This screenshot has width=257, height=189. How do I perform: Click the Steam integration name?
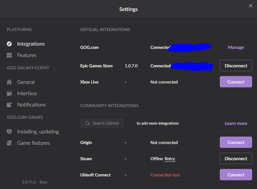pyautogui.click(x=86, y=159)
